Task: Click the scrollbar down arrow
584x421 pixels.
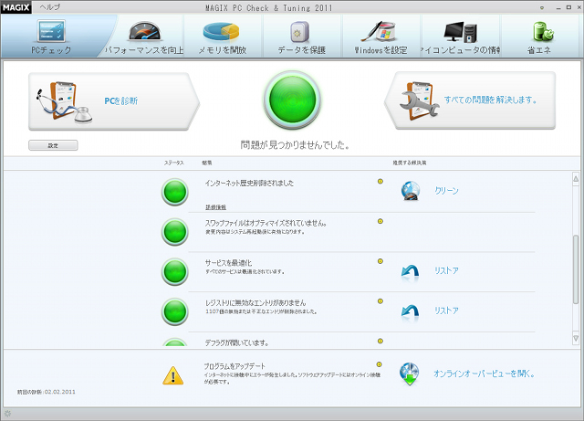Action: pyautogui.click(x=576, y=339)
